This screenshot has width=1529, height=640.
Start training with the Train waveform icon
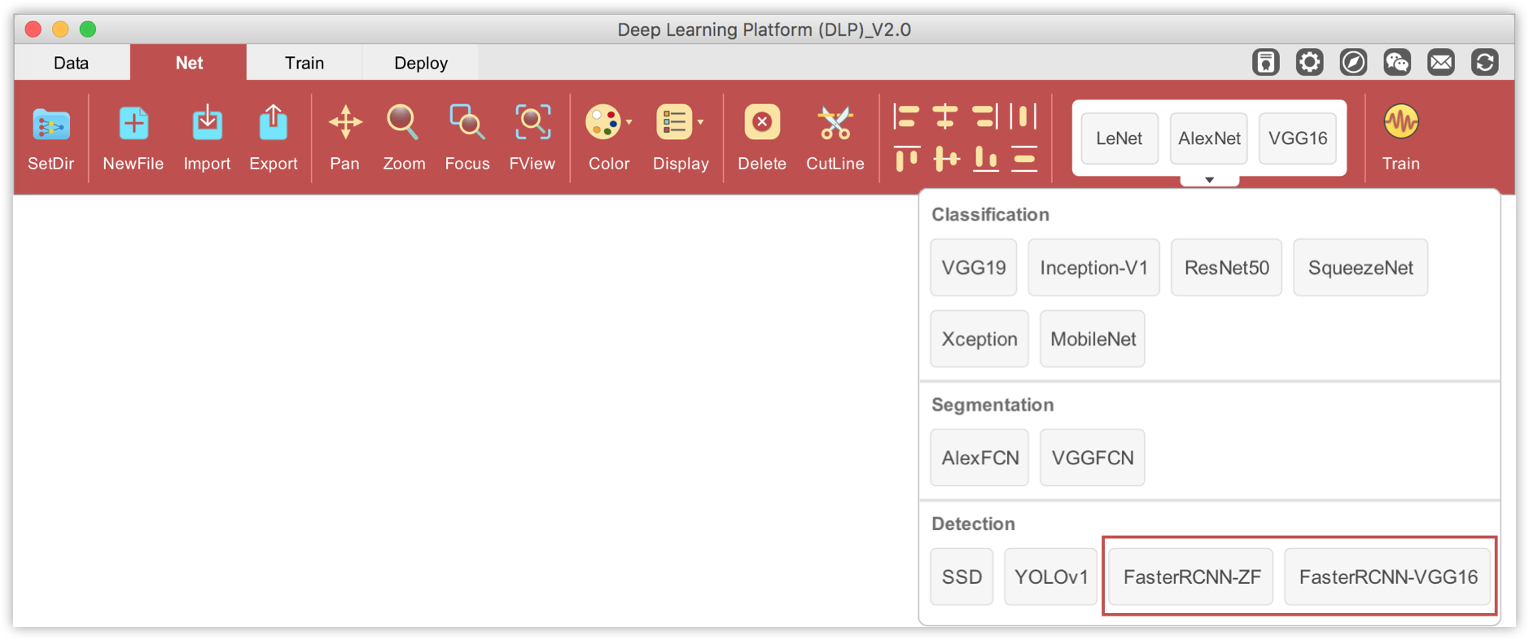(x=1400, y=124)
